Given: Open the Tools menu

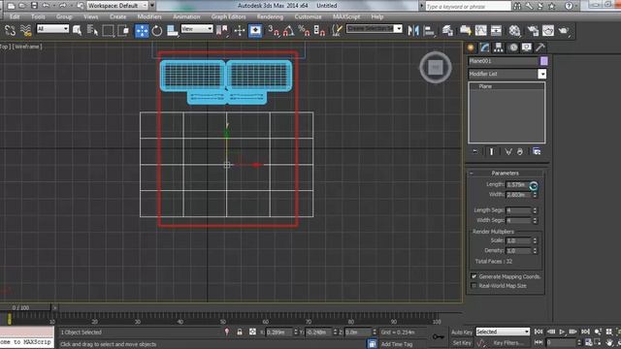Looking at the screenshot, I should 38,16.
